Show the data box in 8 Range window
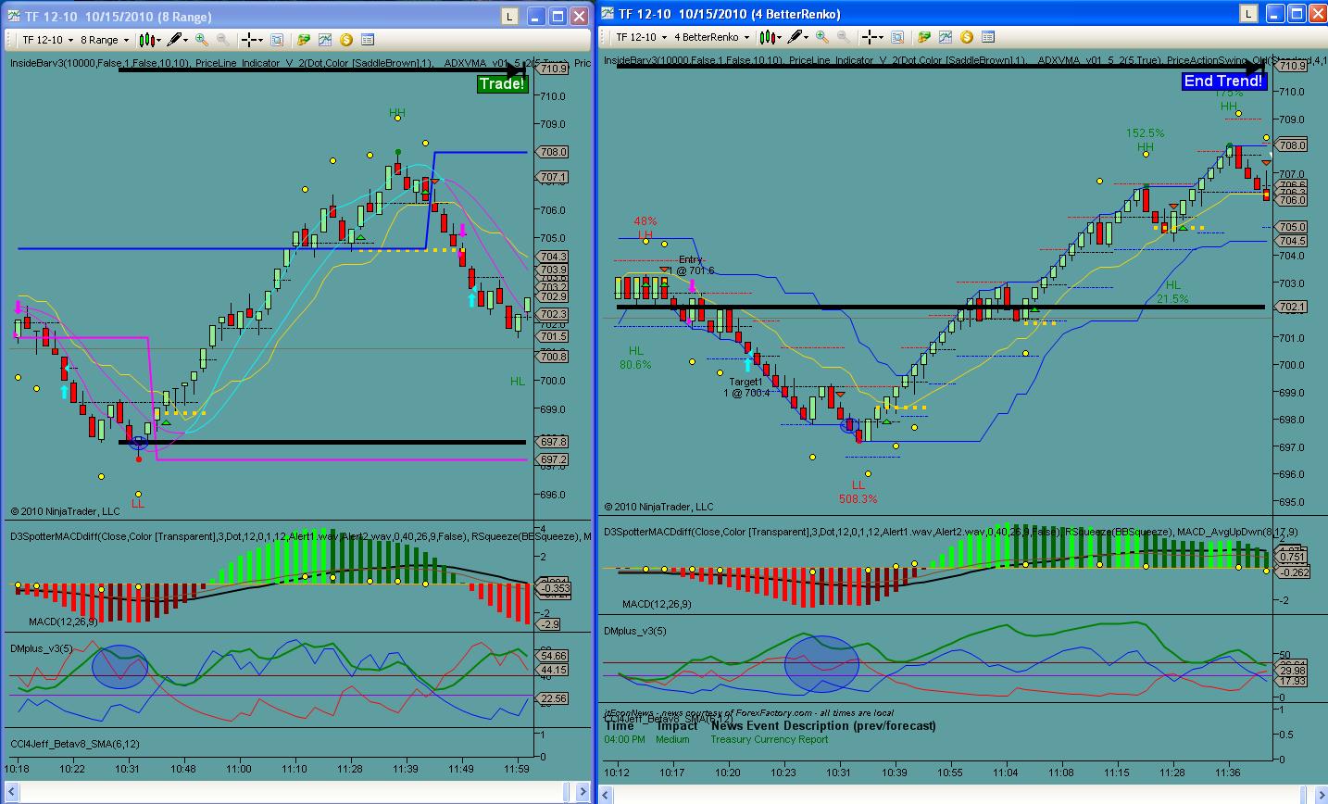This screenshot has width=1328, height=804. [x=277, y=40]
